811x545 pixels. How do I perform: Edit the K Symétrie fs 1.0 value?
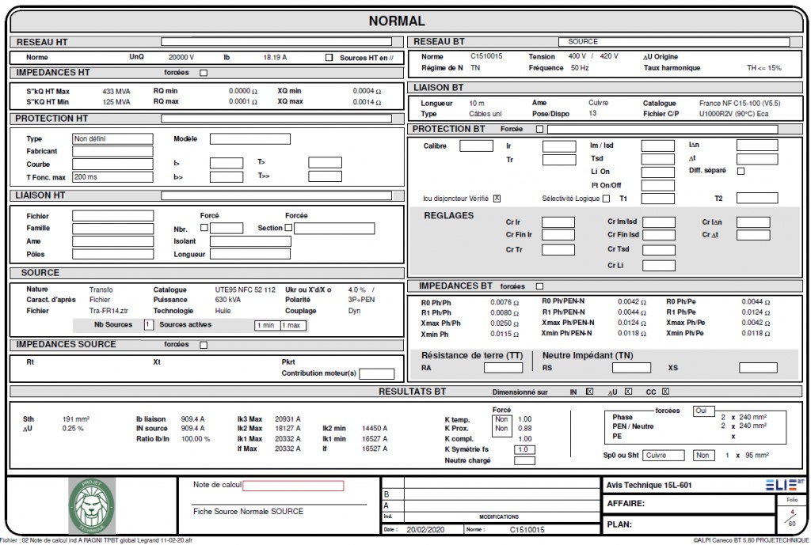526,448
